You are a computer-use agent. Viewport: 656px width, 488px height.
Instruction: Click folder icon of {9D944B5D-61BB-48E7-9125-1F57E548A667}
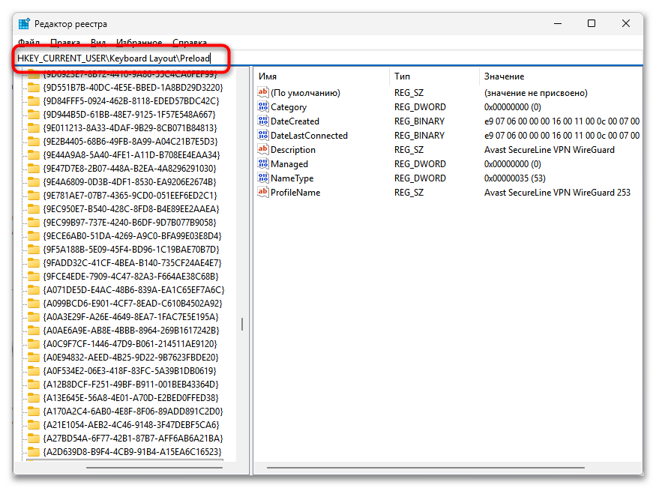34,114
